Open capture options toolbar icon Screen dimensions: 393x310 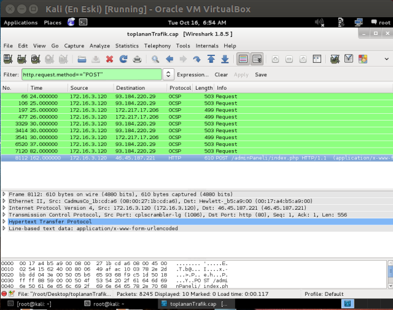(22, 59)
